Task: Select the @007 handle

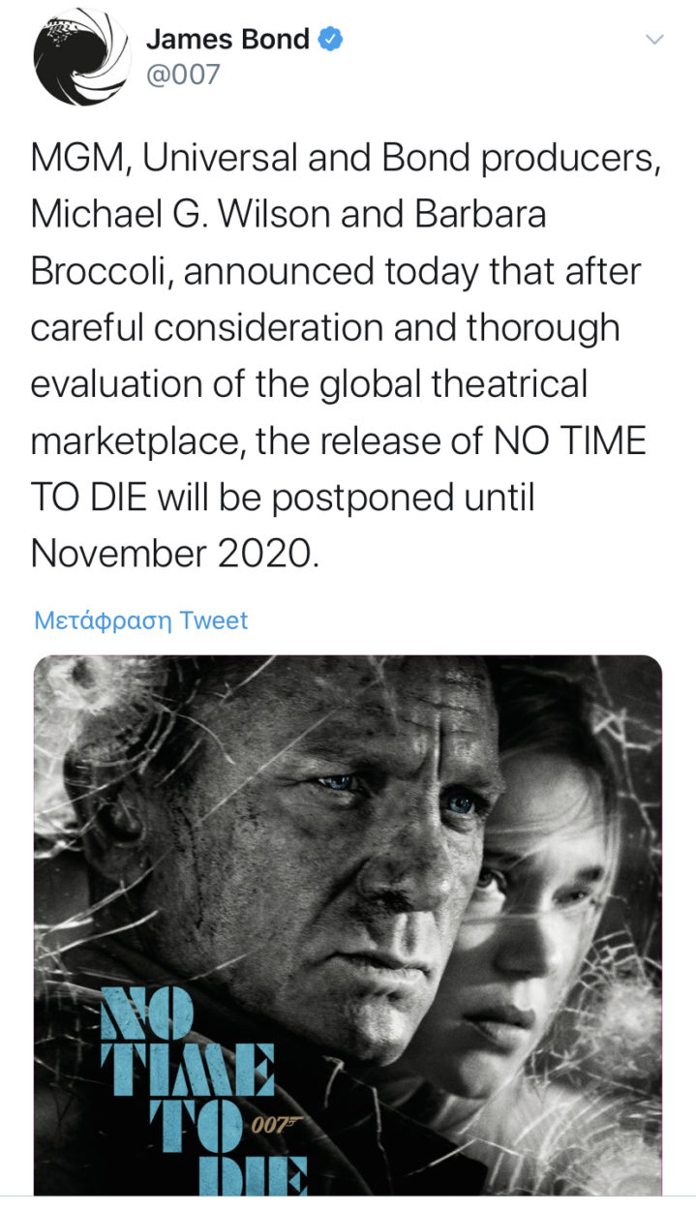Action: tap(183, 76)
